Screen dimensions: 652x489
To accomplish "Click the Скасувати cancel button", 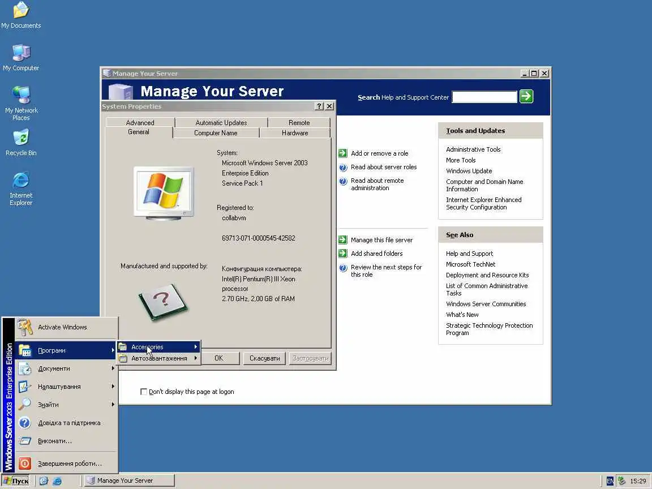I will point(264,358).
